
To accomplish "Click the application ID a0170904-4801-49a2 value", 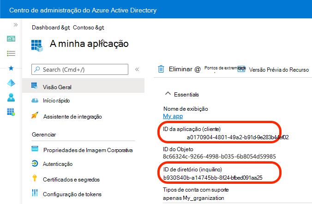I will coord(238,137).
